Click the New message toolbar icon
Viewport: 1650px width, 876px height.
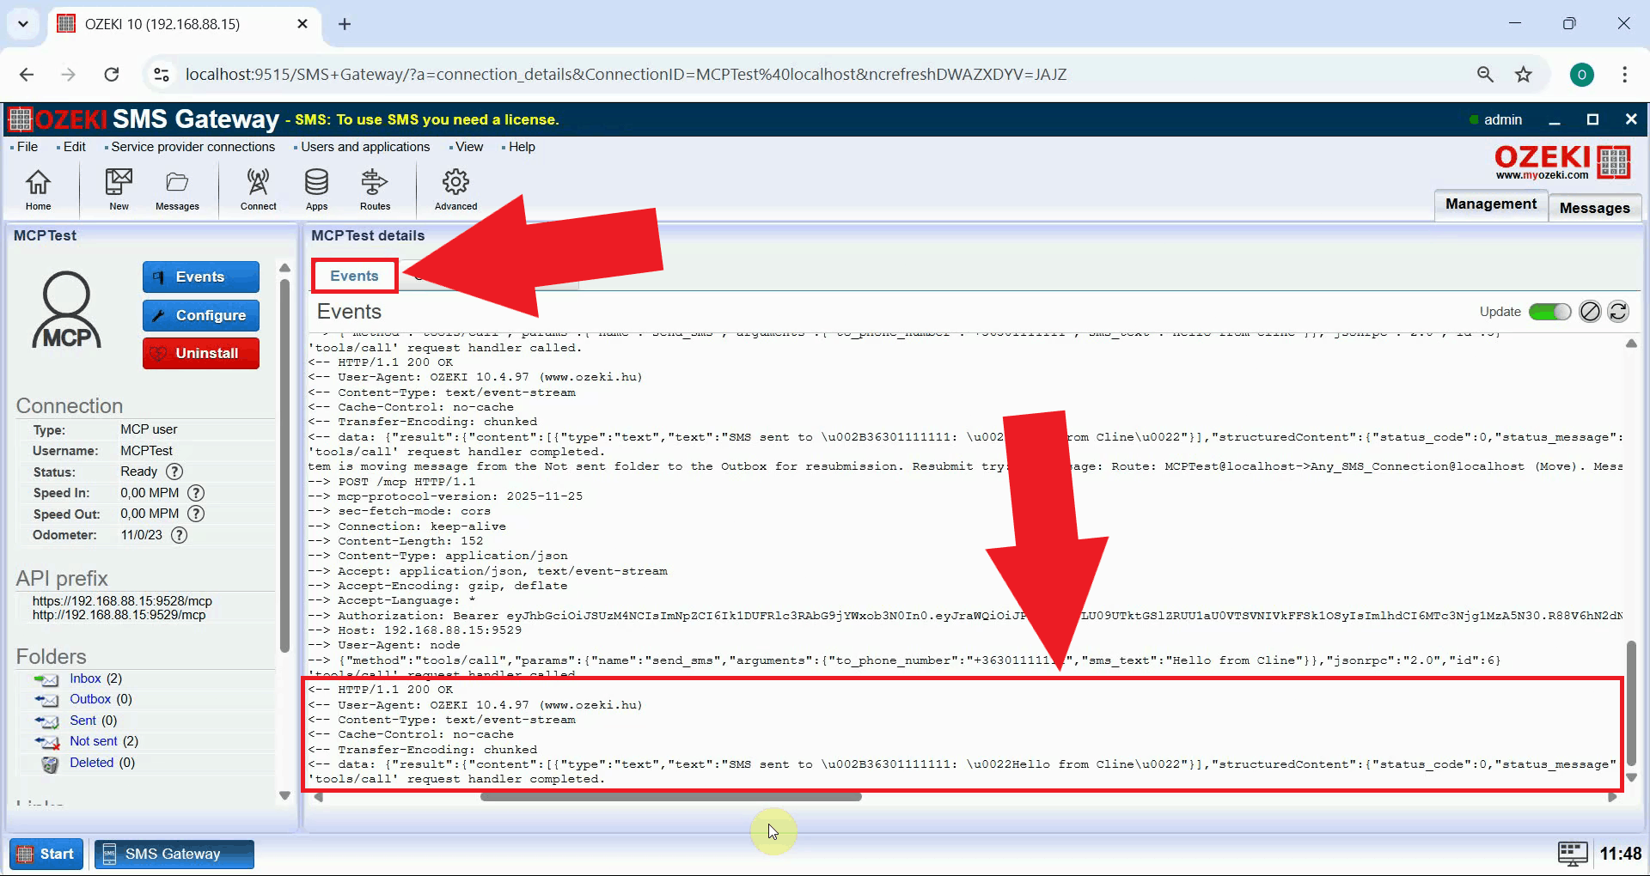(x=119, y=189)
